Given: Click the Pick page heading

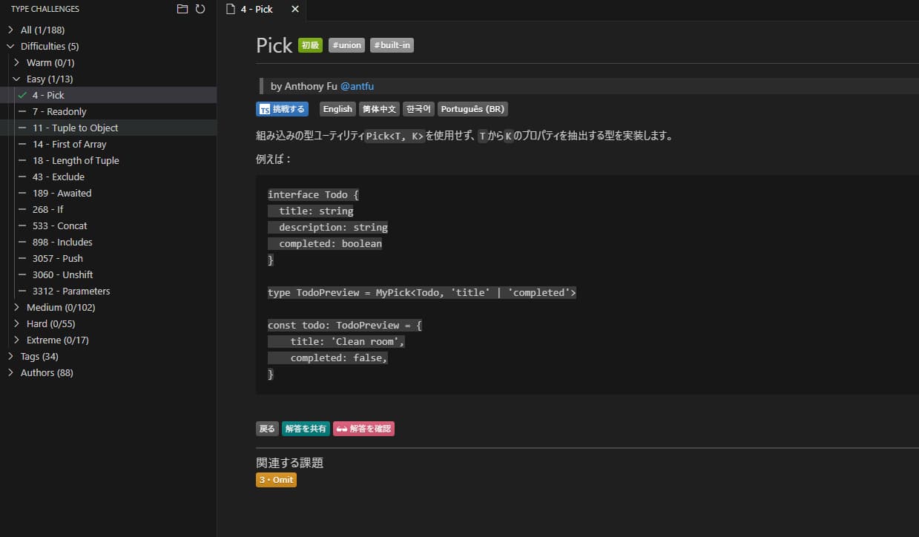Looking at the screenshot, I should coord(274,45).
